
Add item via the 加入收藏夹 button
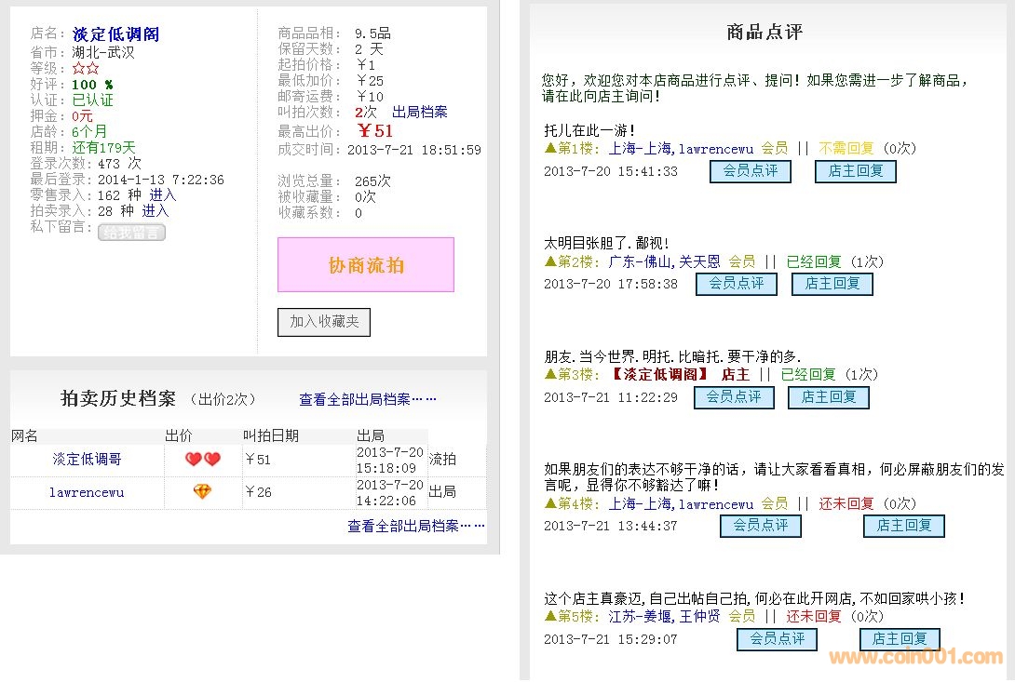point(324,322)
